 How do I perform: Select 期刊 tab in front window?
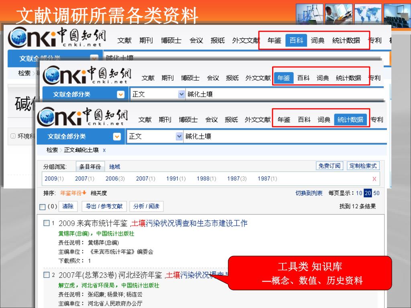tap(165, 120)
